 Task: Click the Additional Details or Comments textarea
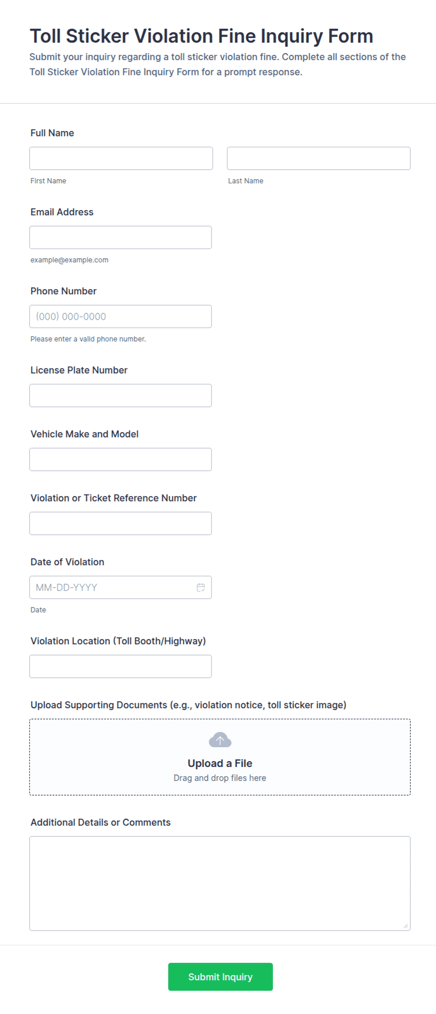[x=220, y=883]
